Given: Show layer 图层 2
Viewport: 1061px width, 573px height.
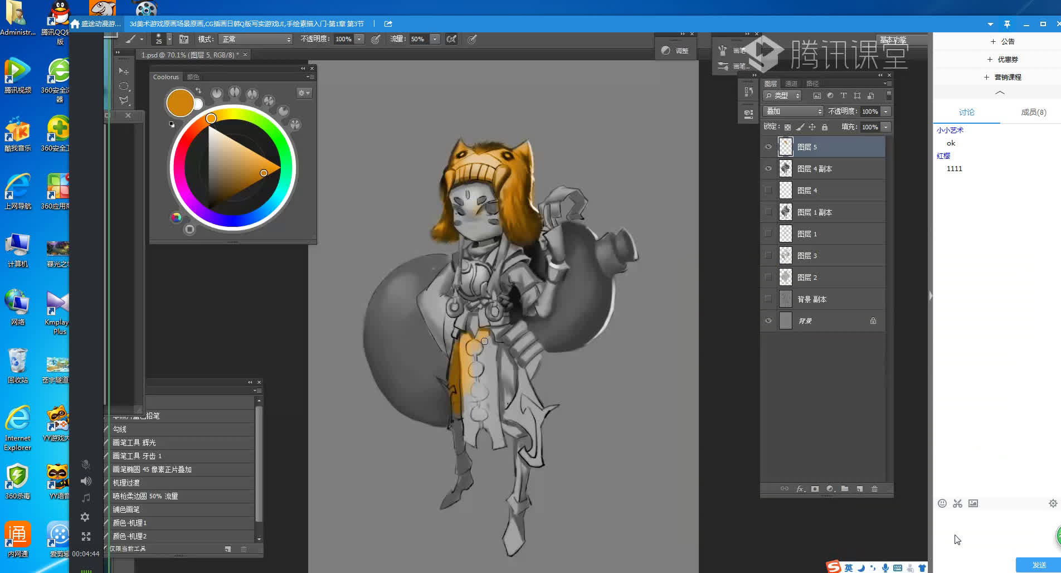Looking at the screenshot, I should point(768,277).
